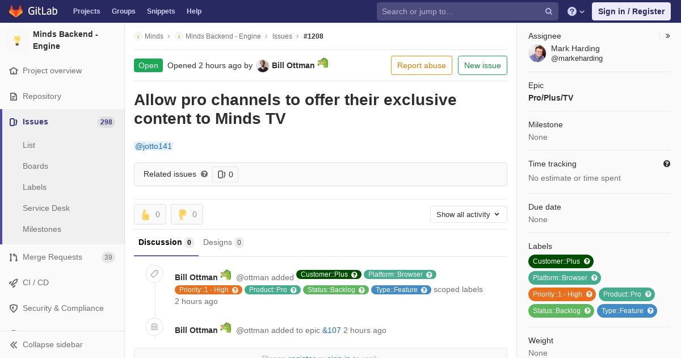The image size is (681, 358).
Task: Click the GitLab fox logo
Action: click(x=15, y=11)
